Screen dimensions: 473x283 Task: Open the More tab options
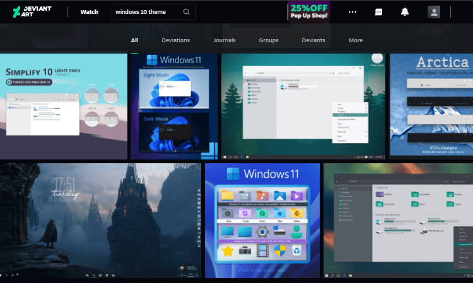pyautogui.click(x=355, y=40)
